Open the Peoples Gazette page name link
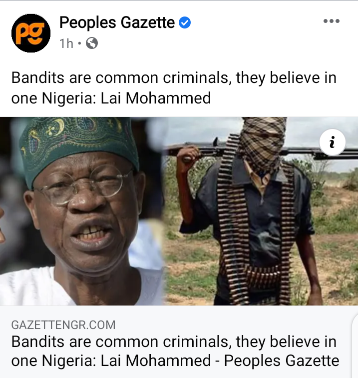 pyautogui.click(x=117, y=22)
